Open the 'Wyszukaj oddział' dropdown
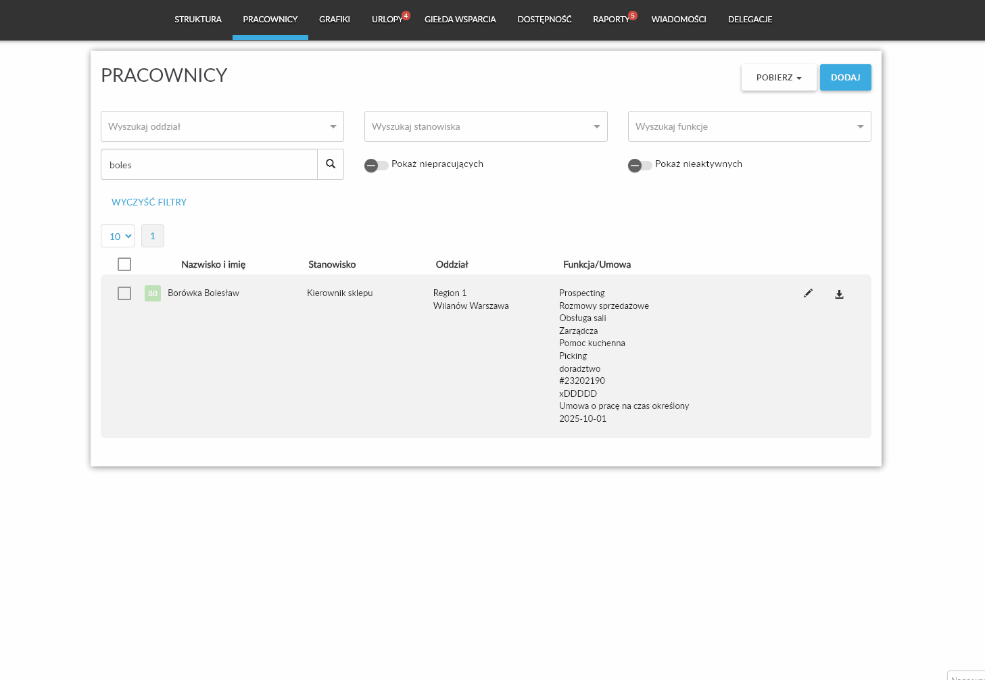This screenshot has height=680, width=985. tap(222, 126)
